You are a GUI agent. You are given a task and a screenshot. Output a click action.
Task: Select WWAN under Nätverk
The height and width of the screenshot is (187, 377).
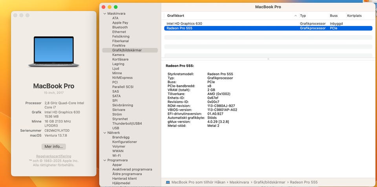click(x=118, y=151)
